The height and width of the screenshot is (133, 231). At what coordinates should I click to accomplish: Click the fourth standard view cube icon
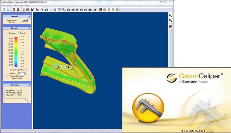(x=82, y=10)
